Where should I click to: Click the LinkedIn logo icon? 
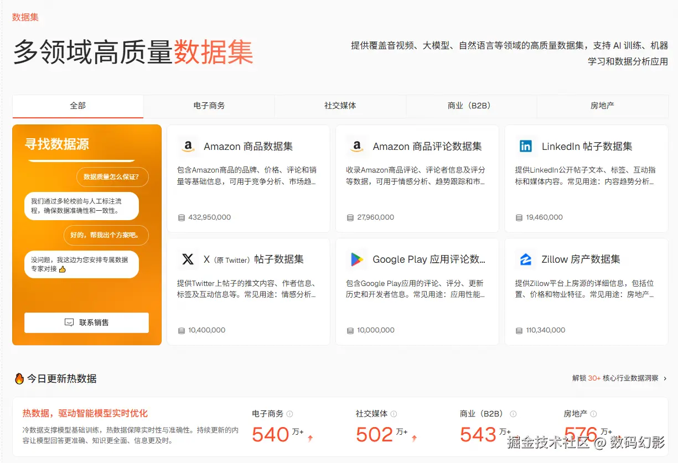pos(526,147)
